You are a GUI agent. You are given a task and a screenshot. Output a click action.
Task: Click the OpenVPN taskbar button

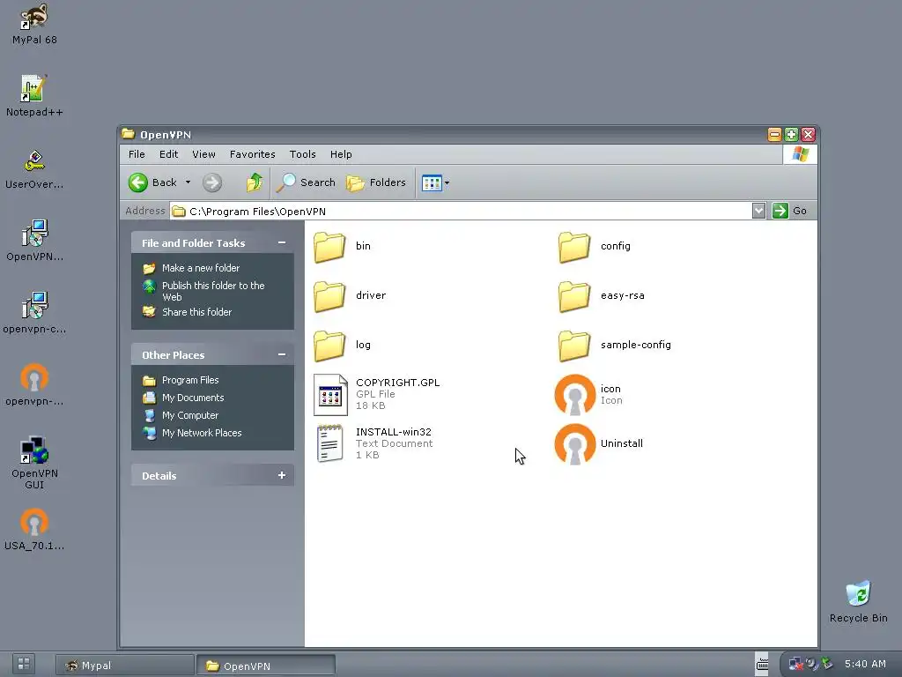(x=266, y=666)
